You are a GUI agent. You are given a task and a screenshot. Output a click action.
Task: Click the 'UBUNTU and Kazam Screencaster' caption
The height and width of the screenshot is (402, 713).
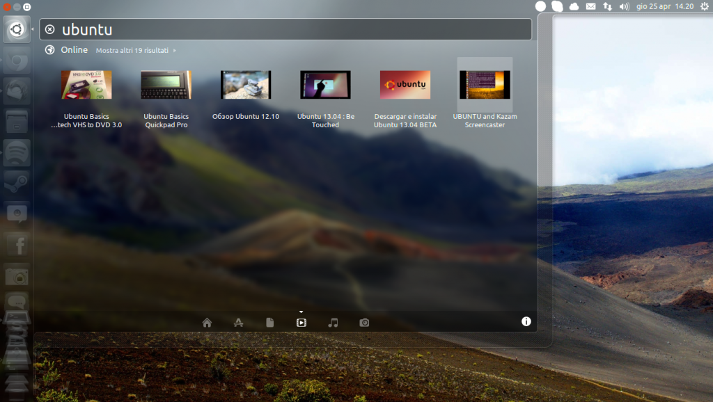[485, 120]
